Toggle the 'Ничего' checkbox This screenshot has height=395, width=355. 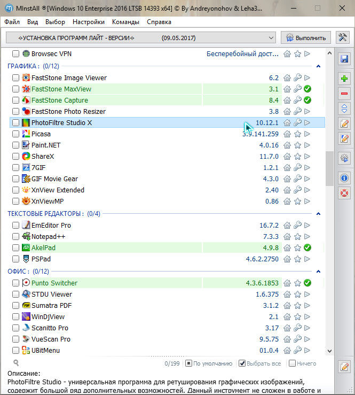point(292,363)
